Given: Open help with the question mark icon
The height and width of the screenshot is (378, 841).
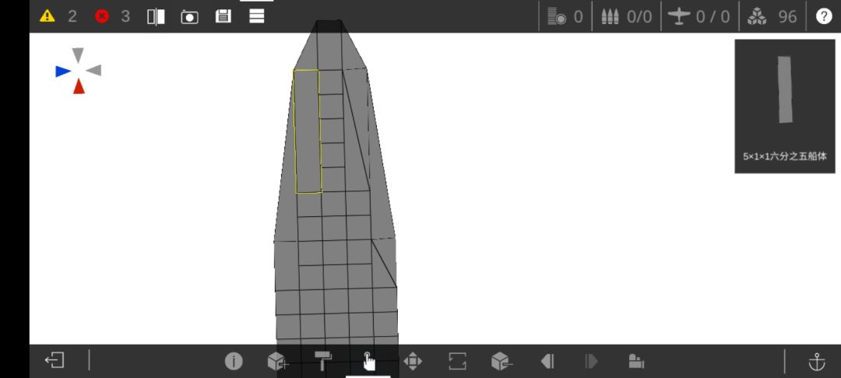Looking at the screenshot, I should click(x=824, y=16).
